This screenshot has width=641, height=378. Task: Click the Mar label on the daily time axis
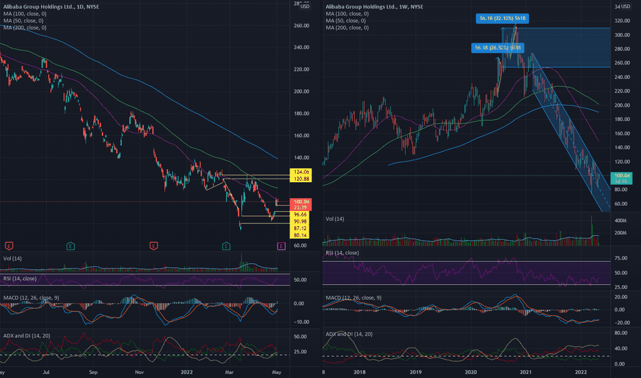click(229, 373)
